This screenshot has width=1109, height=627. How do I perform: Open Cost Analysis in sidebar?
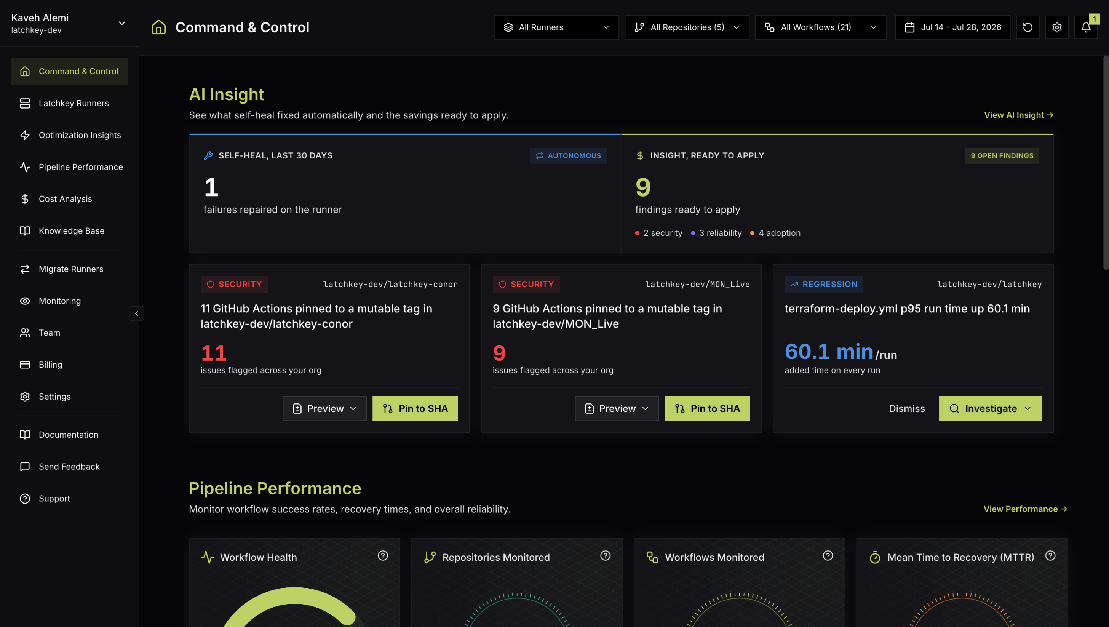coord(69,199)
